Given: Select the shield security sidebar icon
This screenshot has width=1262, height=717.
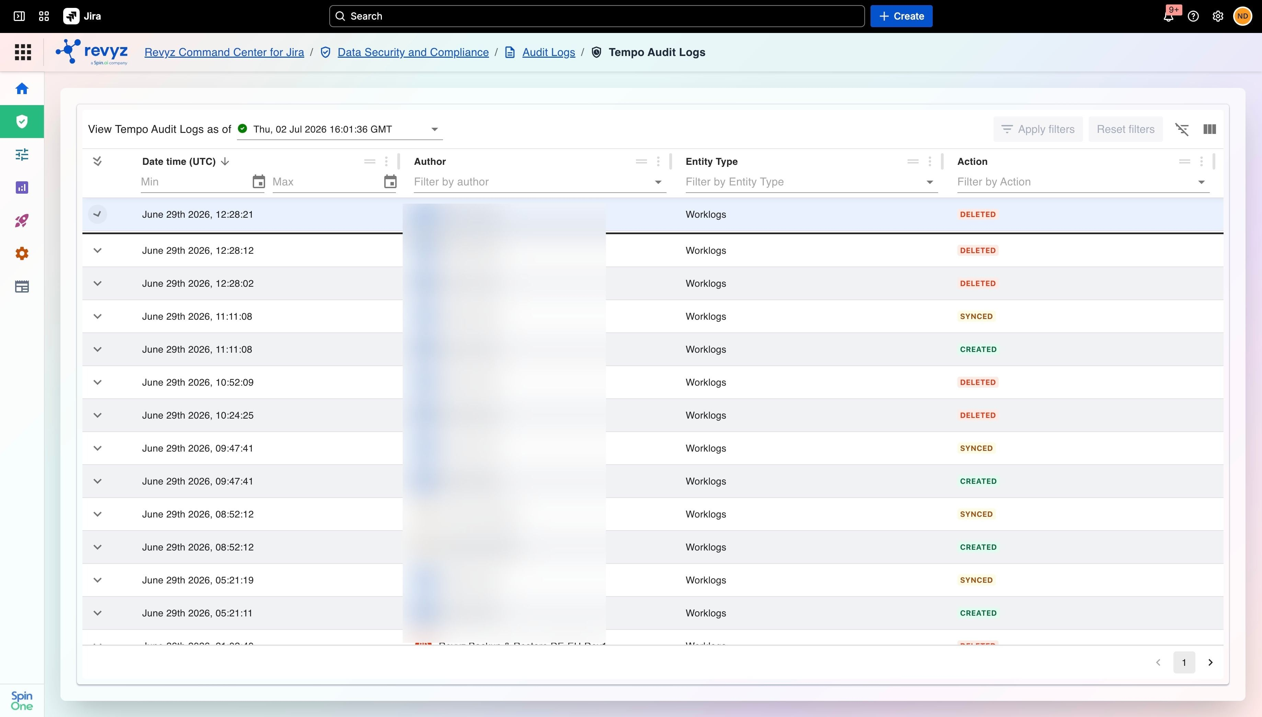Looking at the screenshot, I should coord(22,122).
